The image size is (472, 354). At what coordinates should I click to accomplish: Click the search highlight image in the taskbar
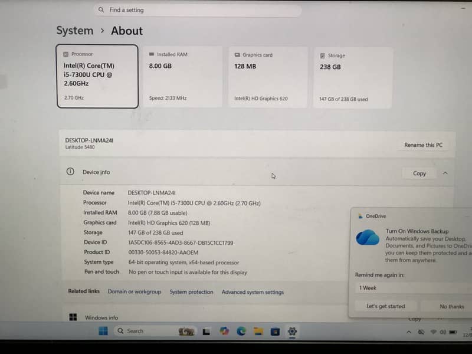[x=186, y=332]
